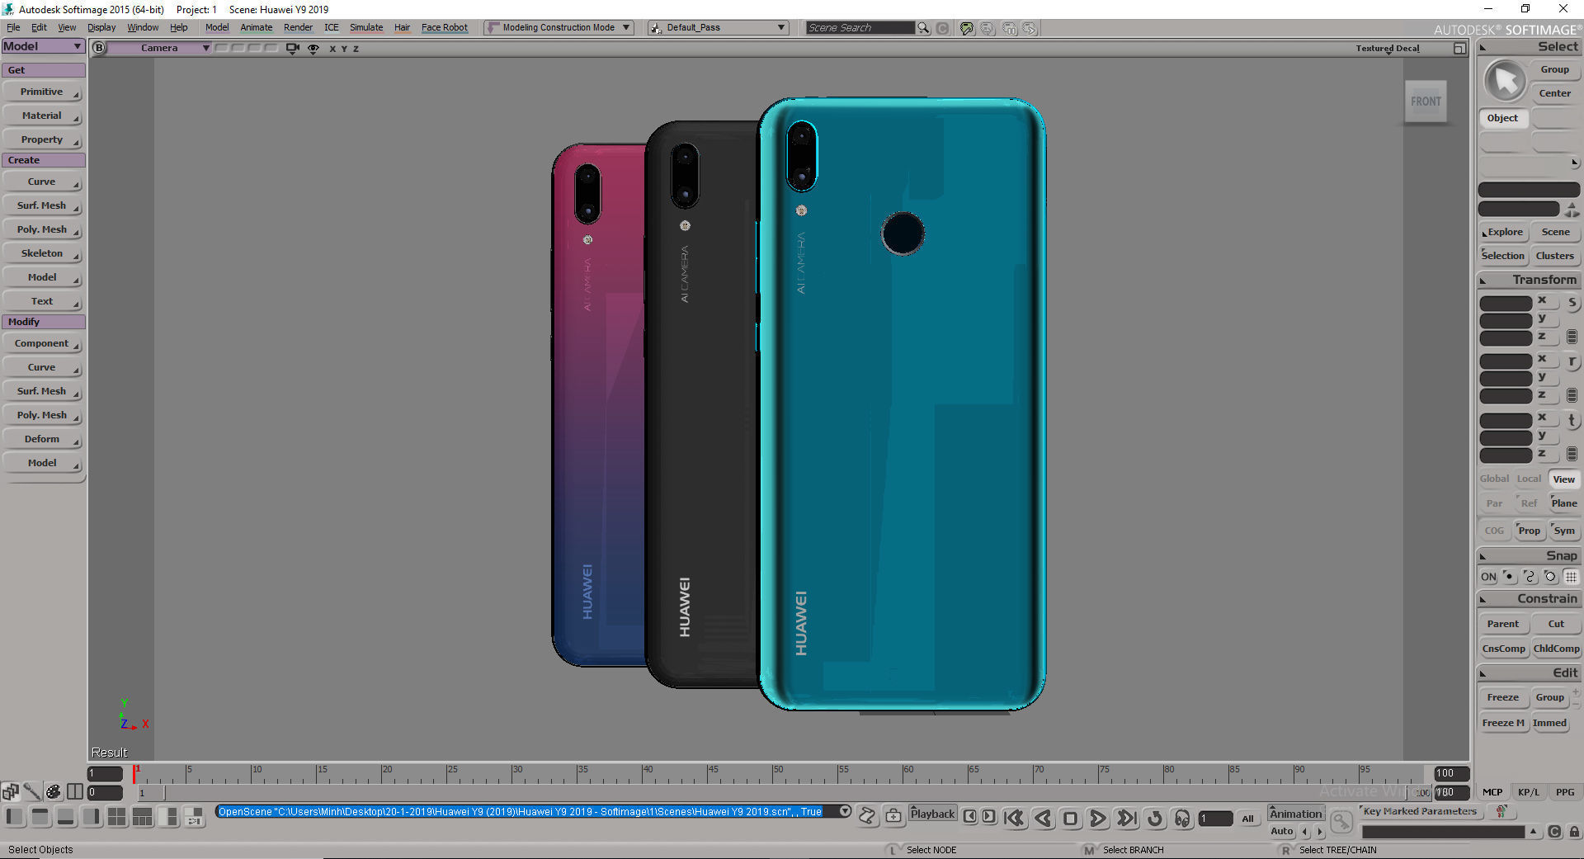The height and width of the screenshot is (859, 1584).
Task: Toggle Snap ON button
Action: [x=1488, y=577]
